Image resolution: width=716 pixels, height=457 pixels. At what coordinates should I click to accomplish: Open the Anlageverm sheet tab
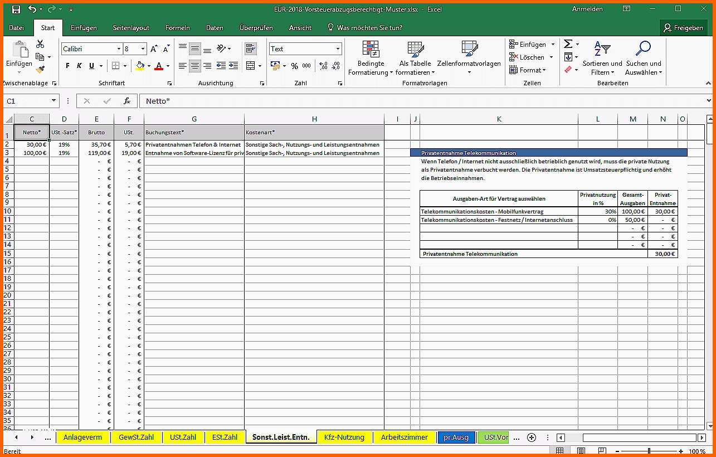(83, 437)
